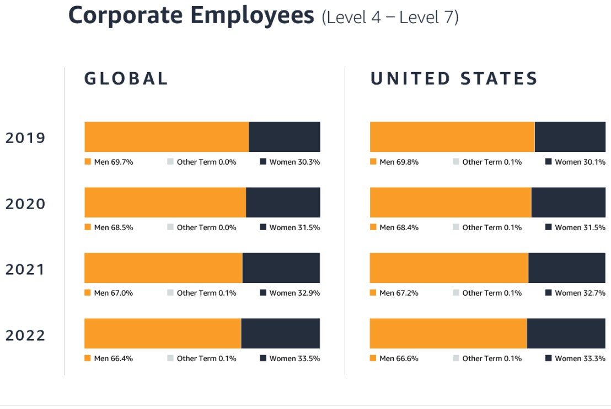Select the dark women segment of United States 2021 bar
Viewport: 611px width, 409px height.
click(x=566, y=268)
